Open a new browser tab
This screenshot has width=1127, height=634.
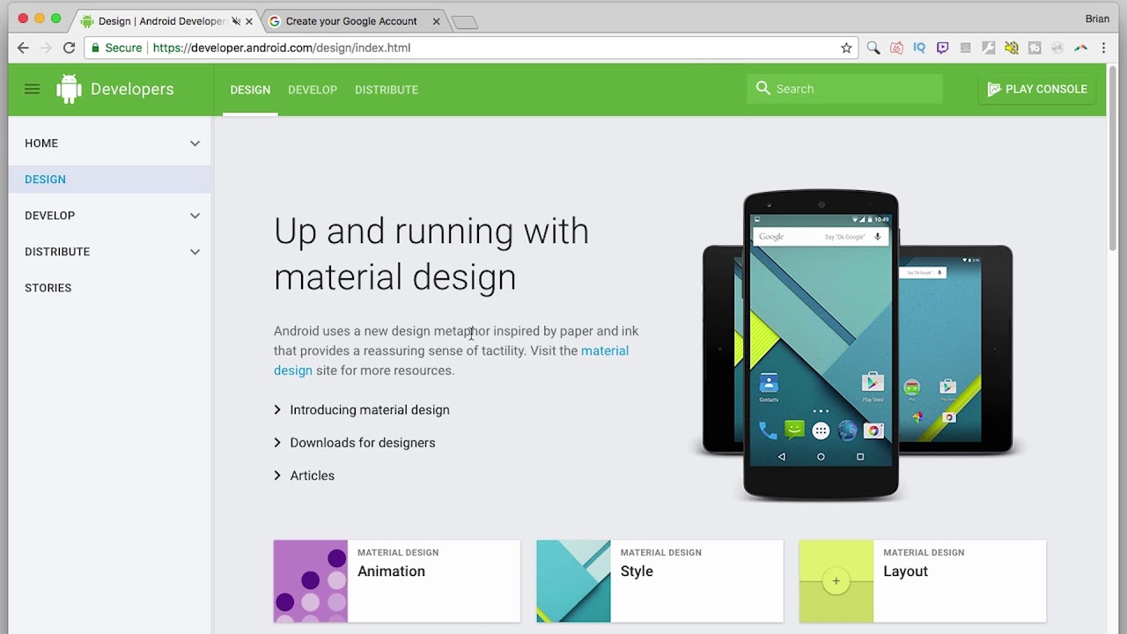click(x=464, y=22)
